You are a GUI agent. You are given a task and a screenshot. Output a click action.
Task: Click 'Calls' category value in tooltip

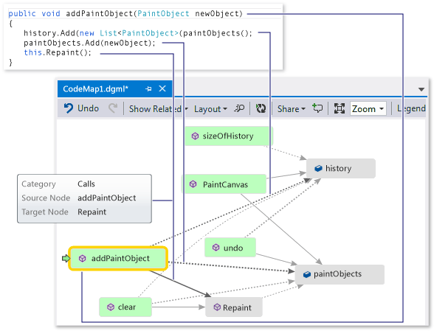[x=86, y=184]
